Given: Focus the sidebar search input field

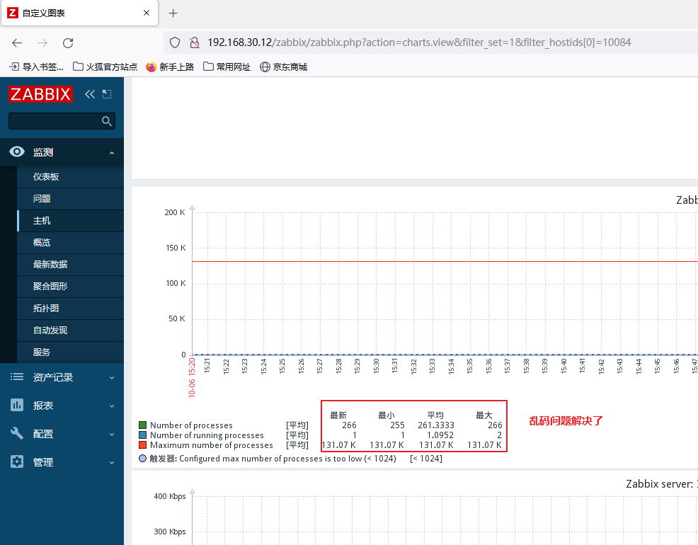Looking at the screenshot, I should coord(62,121).
